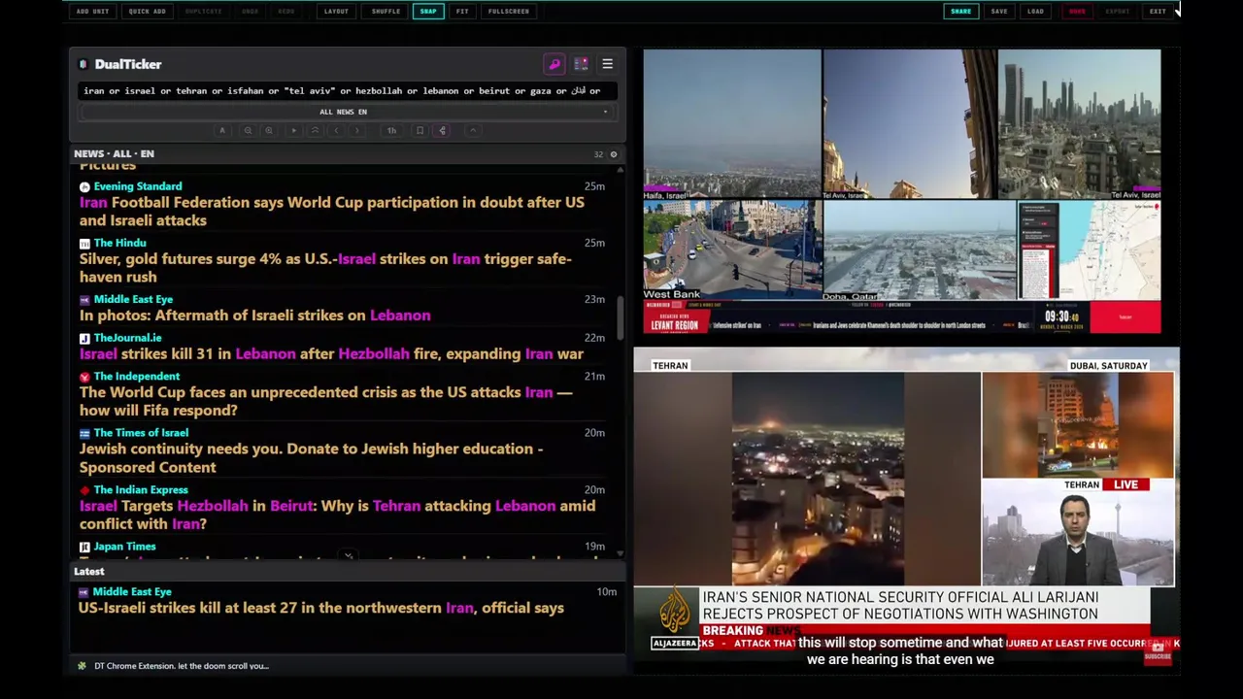Open the LAYOUT menu
1243x699 pixels.
(336, 12)
